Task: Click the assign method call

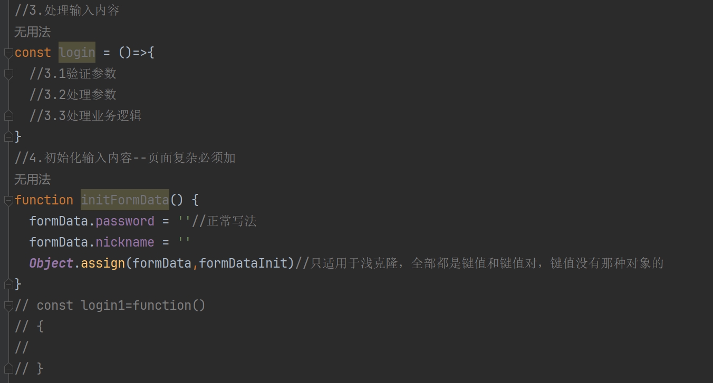Action: [x=103, y=263]
